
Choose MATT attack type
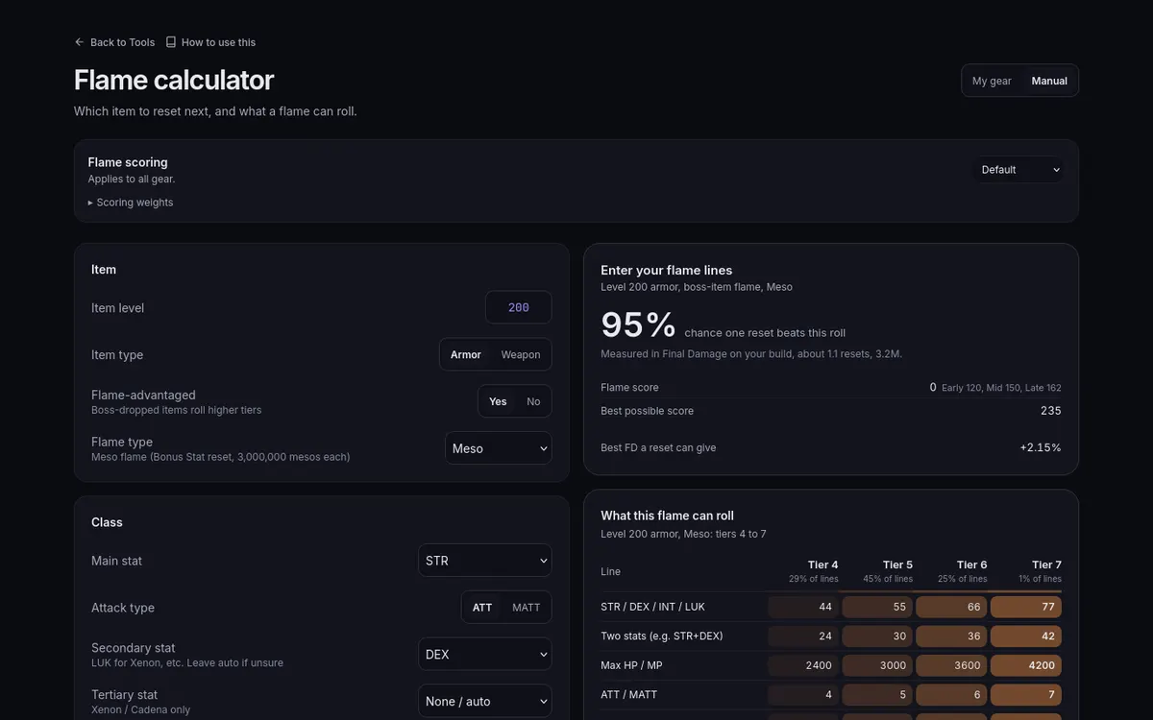tap(527, 608)
